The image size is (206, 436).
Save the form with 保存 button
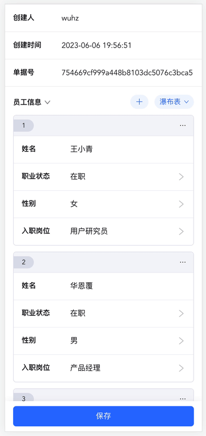tap(103, 416)
